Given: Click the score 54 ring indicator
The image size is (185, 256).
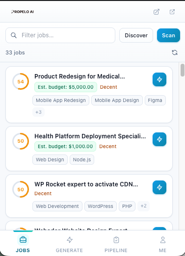Looking at the screenshot, I should pyautogui.click(x=21, y=81).
